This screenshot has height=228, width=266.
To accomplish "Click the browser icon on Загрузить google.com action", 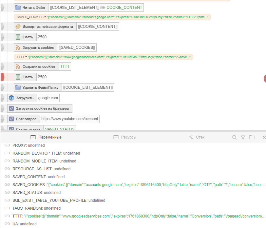I will click(11, 98).
